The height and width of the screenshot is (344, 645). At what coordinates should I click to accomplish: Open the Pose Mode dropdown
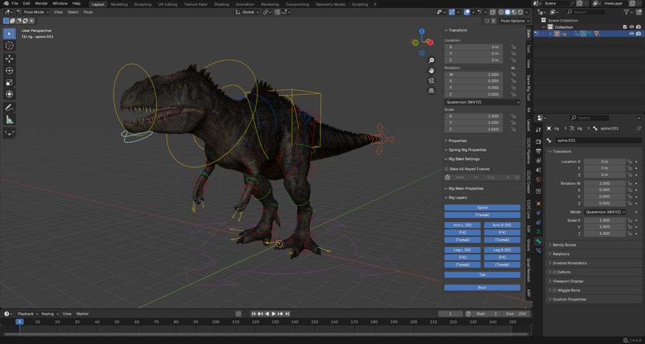point(32,12)
